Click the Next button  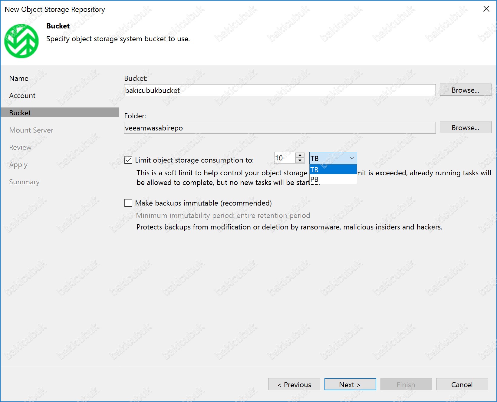point(350,384)
